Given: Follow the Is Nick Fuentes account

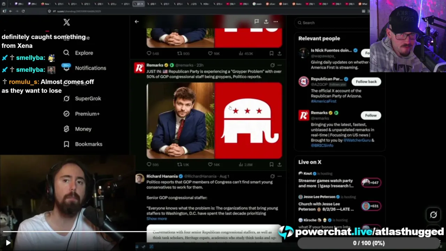Looking at the screenshot, I should (366, 53).
